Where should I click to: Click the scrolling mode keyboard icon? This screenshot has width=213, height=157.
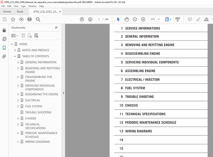[178, 19]
